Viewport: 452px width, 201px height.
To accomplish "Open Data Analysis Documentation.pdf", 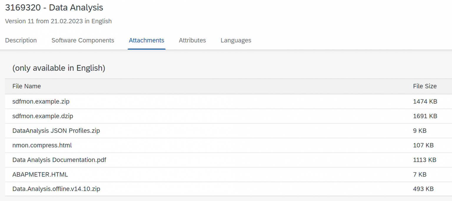I will click(x=59, y=160).
